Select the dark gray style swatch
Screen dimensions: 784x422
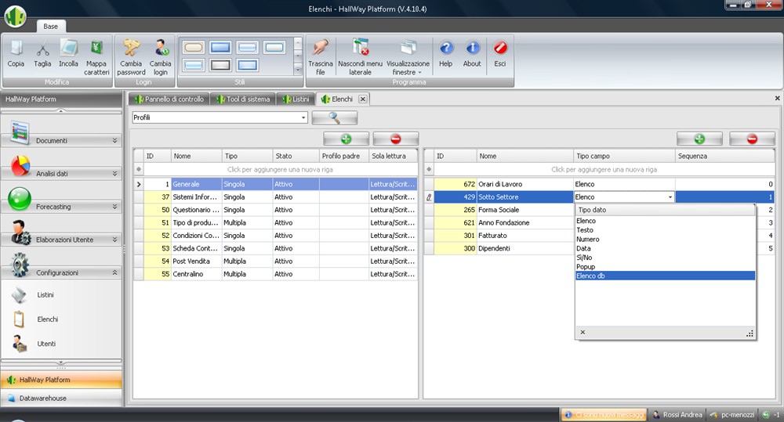point(220,65)
